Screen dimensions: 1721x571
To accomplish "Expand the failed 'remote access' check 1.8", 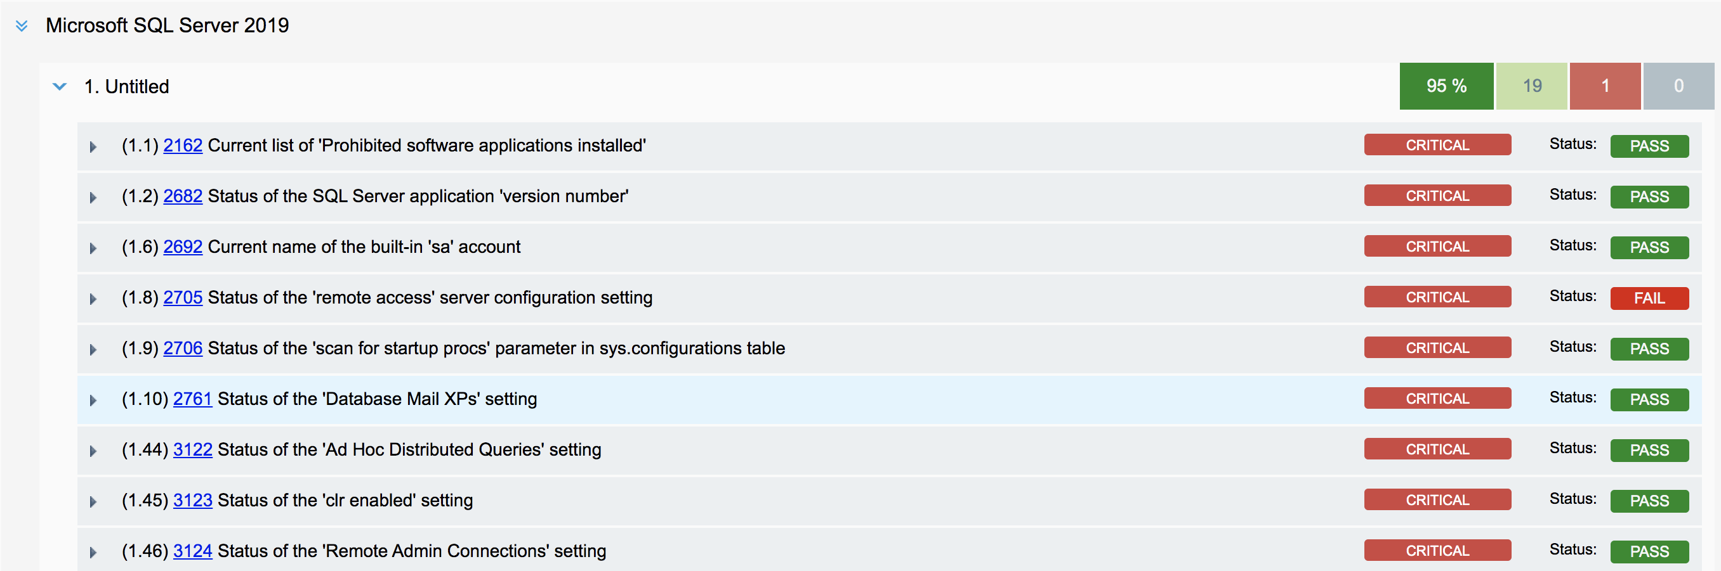I will (x=93, y=298).
